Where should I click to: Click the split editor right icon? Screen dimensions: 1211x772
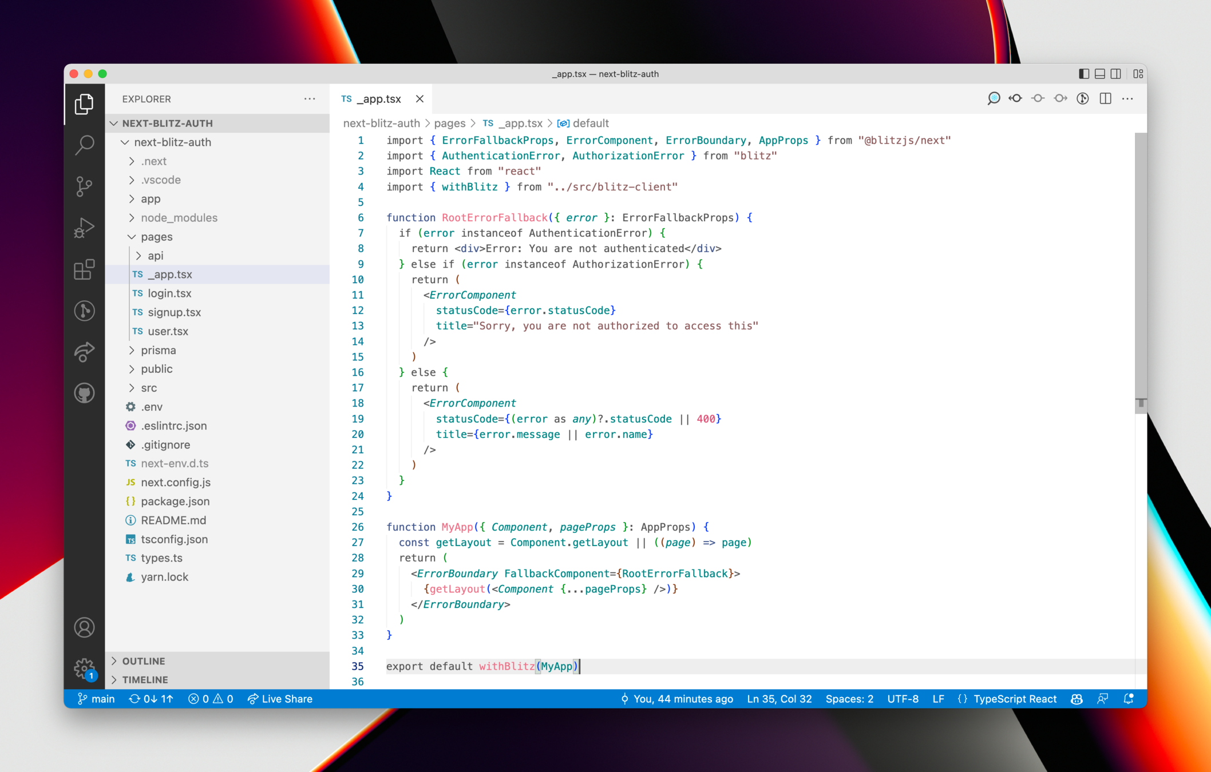click(x=1105, y=99)
